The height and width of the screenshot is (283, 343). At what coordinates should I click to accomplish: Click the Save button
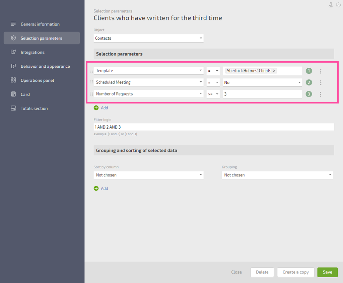[x=328, y=272]
